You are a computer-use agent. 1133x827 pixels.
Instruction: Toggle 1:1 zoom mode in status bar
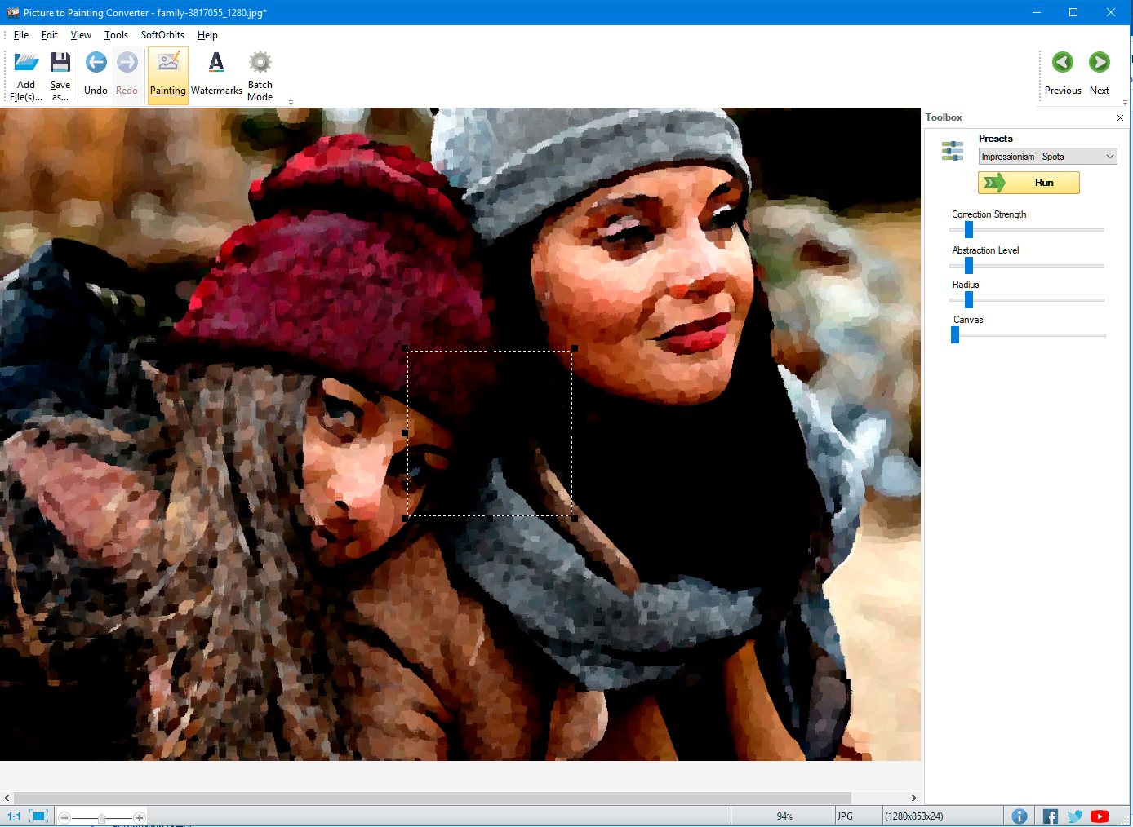click(x=12, y=815)
